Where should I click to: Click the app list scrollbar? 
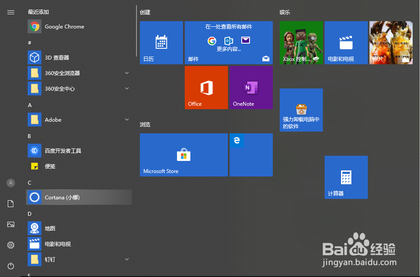tap(136, 31)
